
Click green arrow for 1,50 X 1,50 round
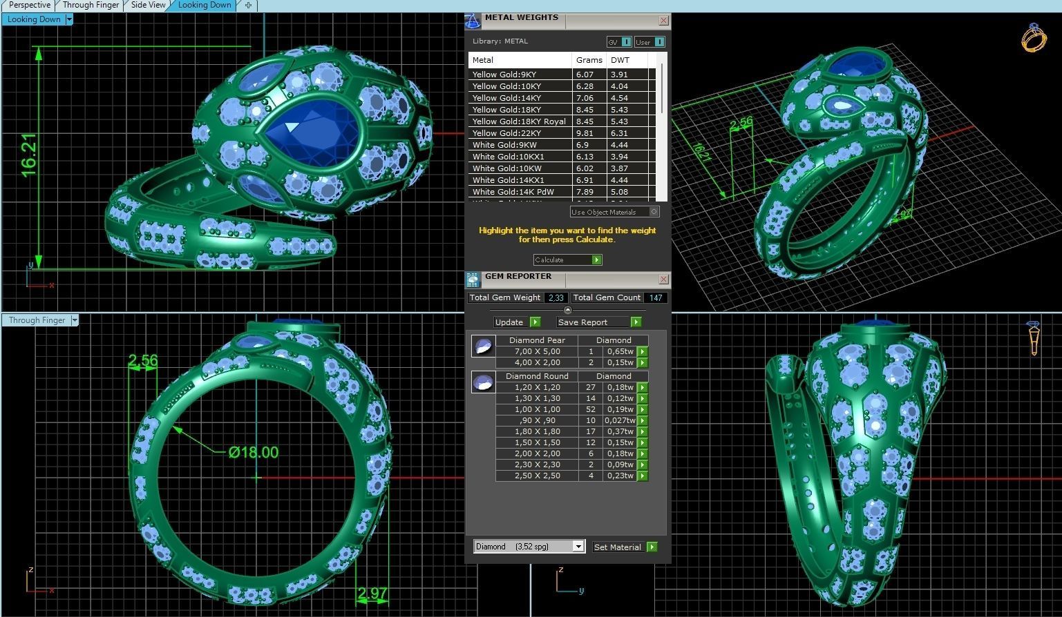[x=643, y=442]
